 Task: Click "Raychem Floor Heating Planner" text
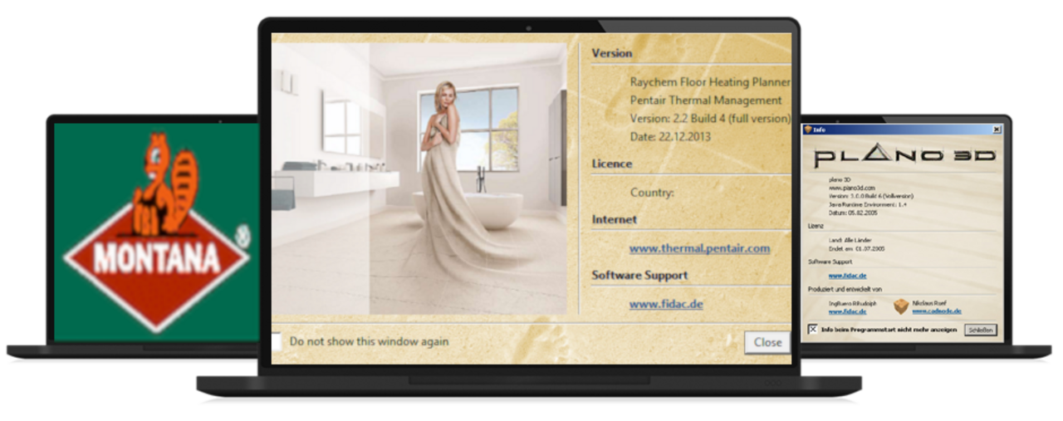(x=710, y=81)
